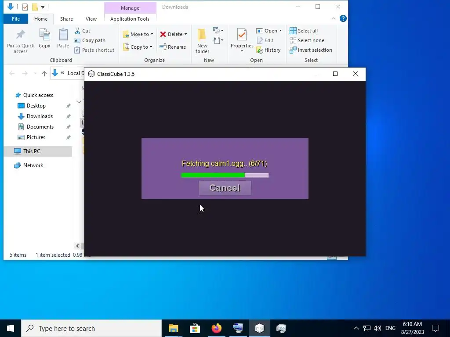Click the Explorer scroll left arrow
The height and width of the screenshot is (337, 450).
click(77, 246)
